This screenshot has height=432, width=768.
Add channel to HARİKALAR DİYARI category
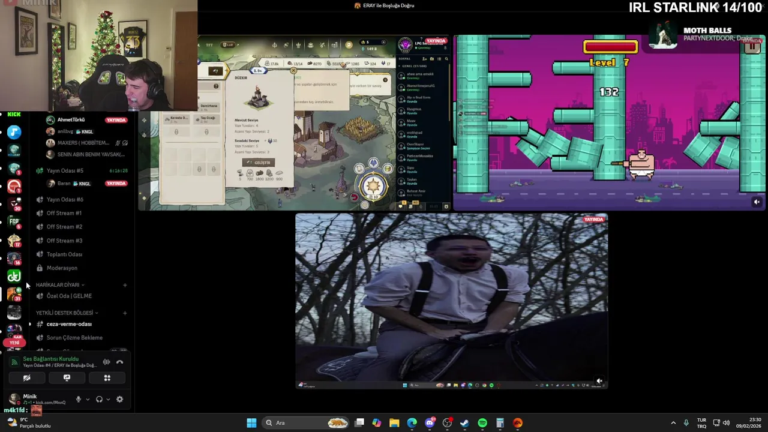125,285
